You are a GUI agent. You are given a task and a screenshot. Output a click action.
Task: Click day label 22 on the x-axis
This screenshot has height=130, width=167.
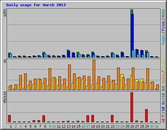point(113,126)
